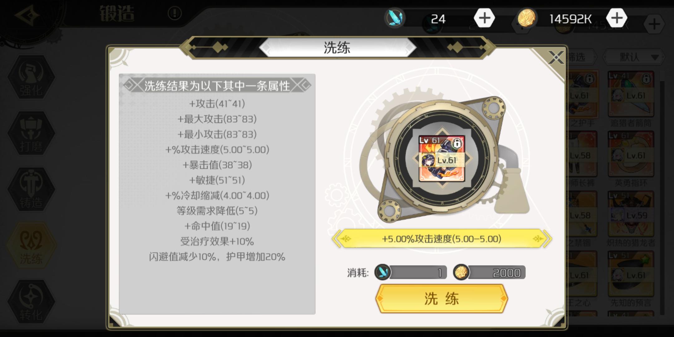Screen dimensions: 674x337
Task: Close the 洗练 dialog with X
Action: coord(556,57)
